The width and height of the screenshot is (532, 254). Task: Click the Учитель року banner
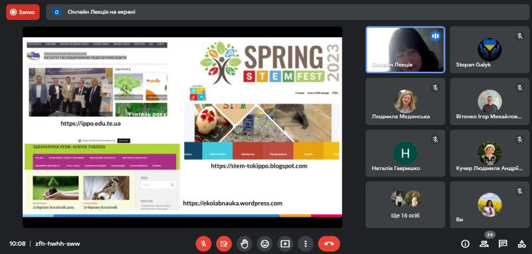pos(141,110)
